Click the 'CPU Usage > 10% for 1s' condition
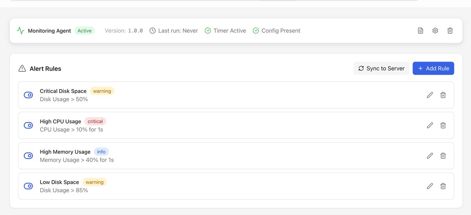This screenshot has height=215, width=471. click(x=71, y=129)
